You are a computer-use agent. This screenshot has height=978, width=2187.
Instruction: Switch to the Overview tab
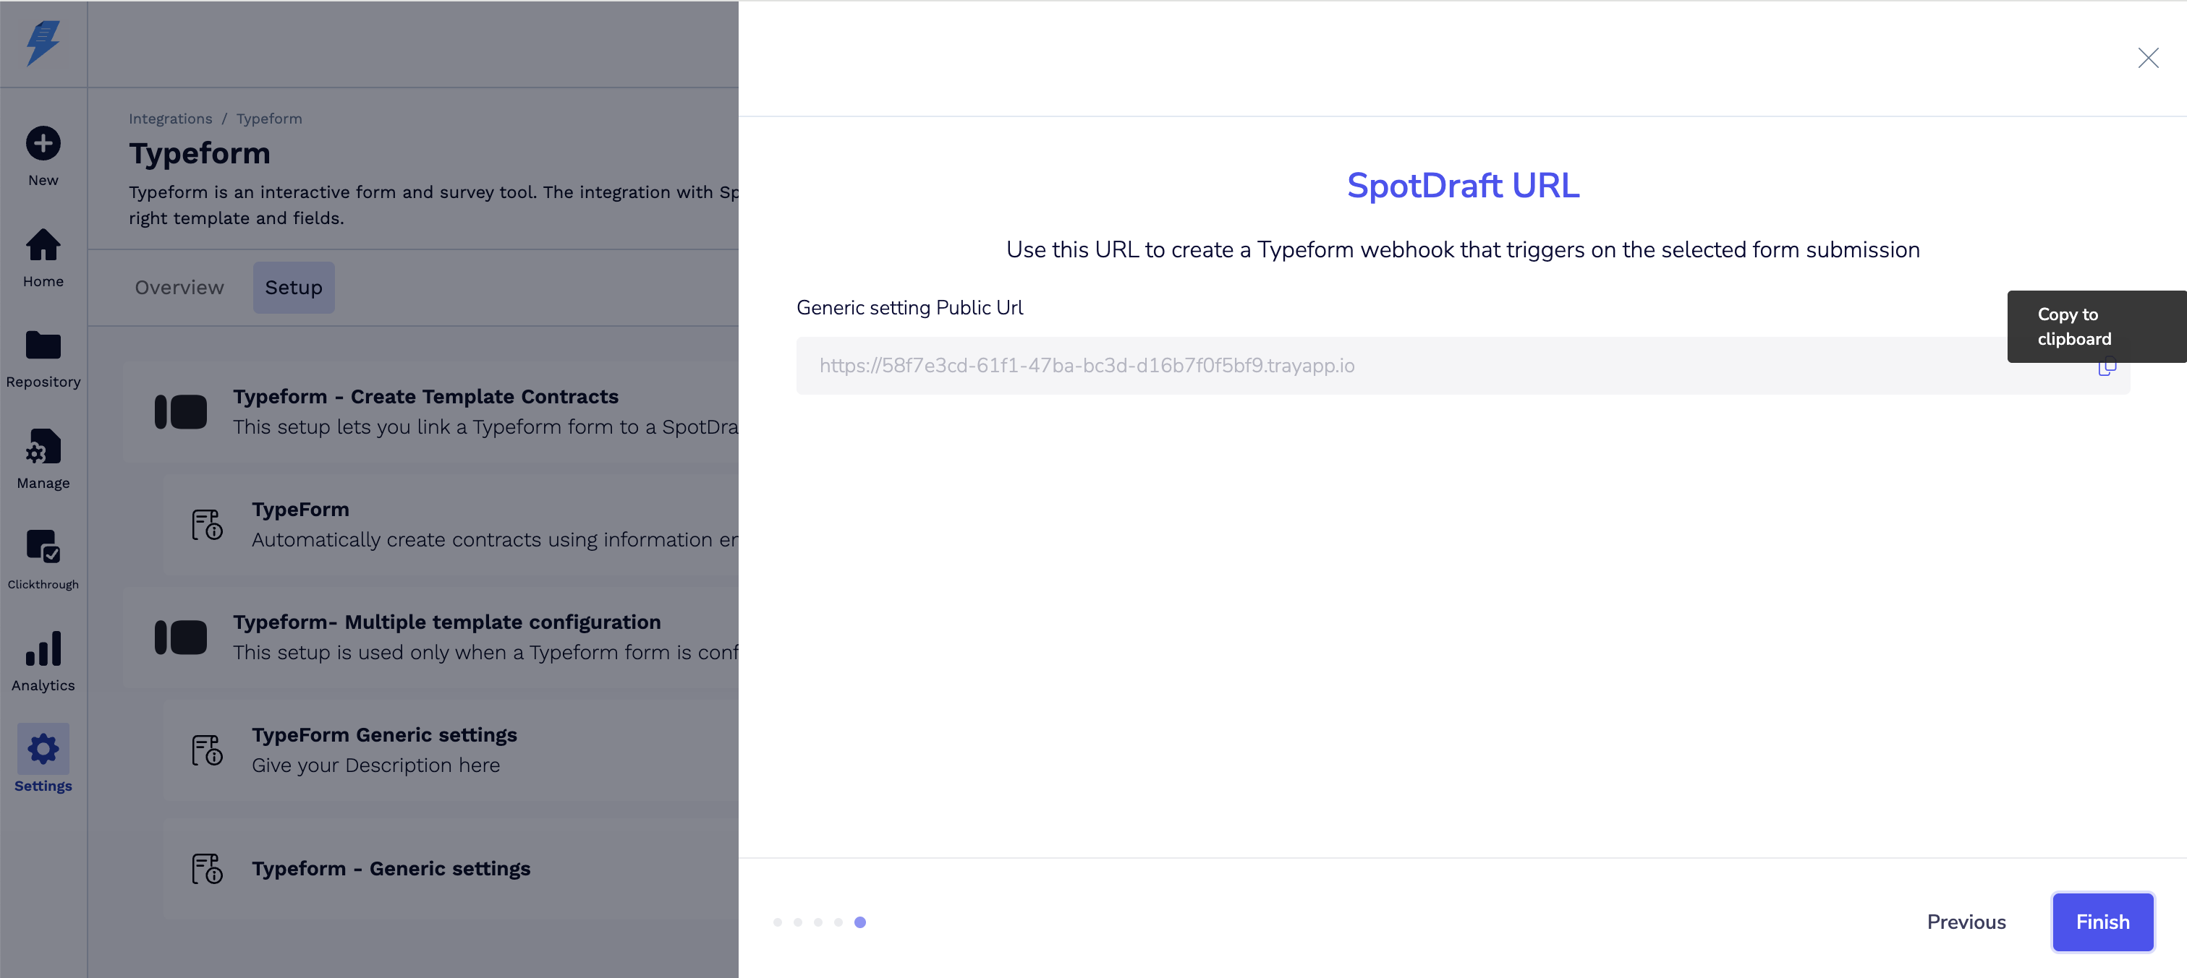tap(179, 288)
